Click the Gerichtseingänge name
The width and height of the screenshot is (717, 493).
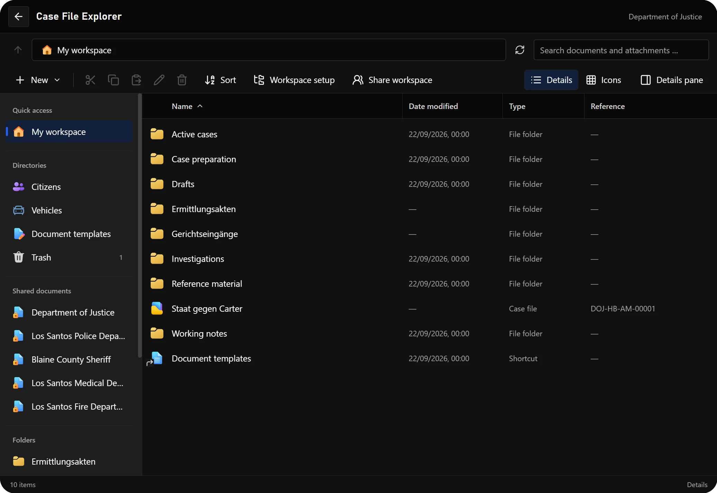click(205, 234)
